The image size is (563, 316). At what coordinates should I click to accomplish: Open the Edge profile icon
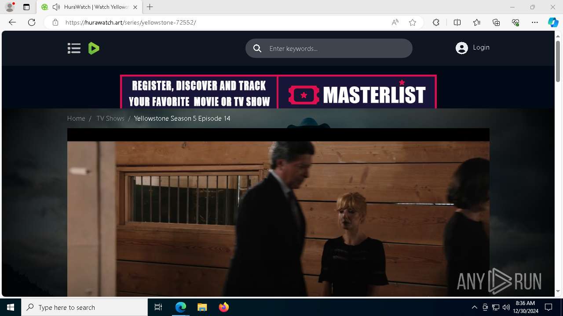coord(10,7)
